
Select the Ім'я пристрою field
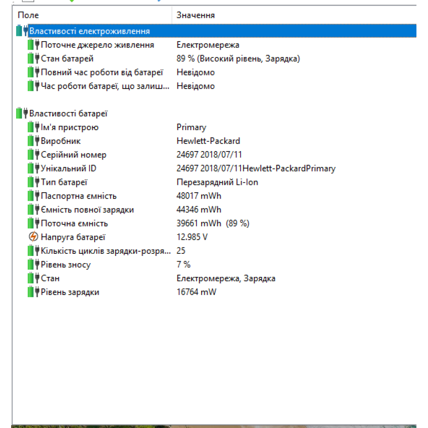click(x=70, y=127)
